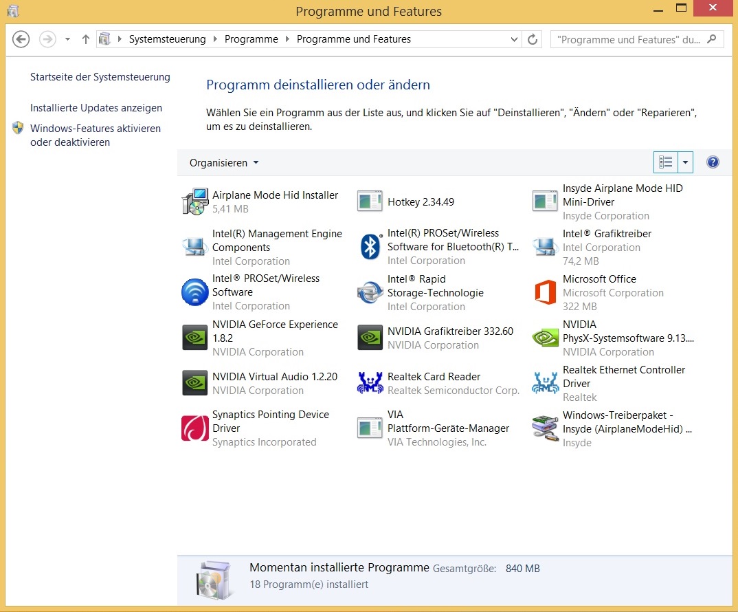Open Startseite der Systemsteuerung link
Image resolution: width=738 pixels, height=612 pixels.
point(100,77)
